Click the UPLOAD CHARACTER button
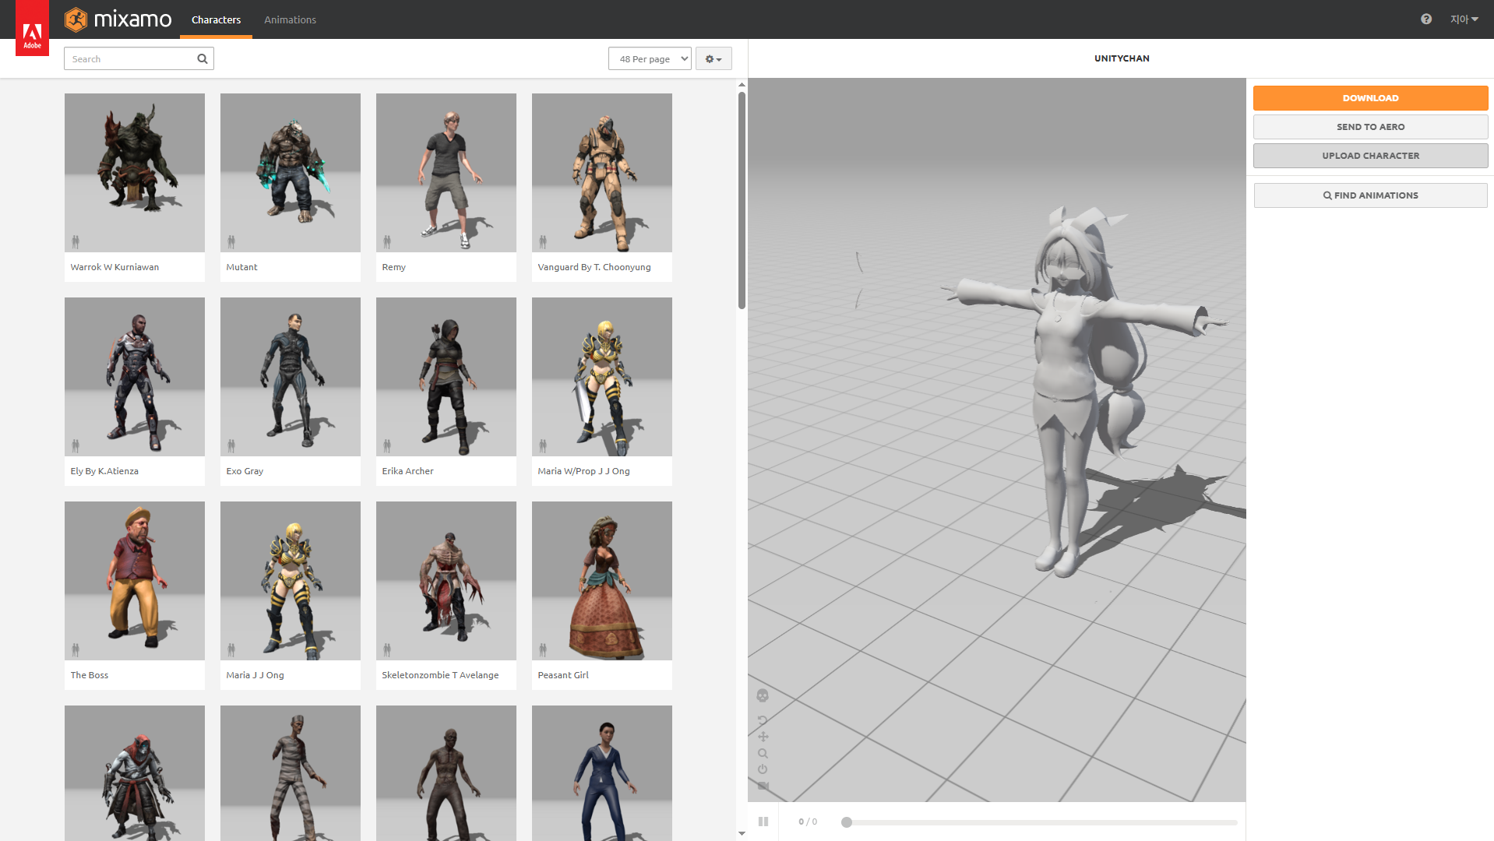 tap(1370, 156)
